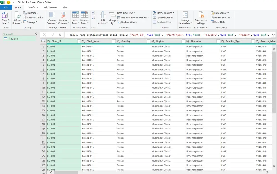Click Append Queries
The height and width of the screenshot is (174, 277).
click(x=164, y=17)
